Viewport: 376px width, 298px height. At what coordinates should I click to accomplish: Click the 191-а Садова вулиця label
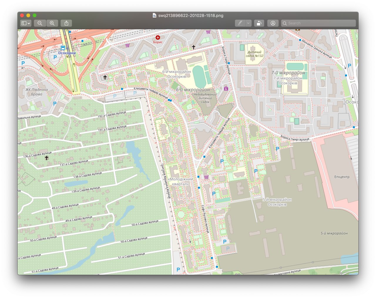[x=112, y=128]
